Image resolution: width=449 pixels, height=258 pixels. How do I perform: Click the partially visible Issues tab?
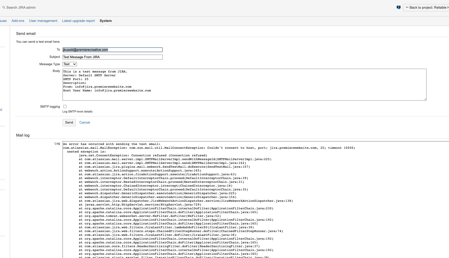[x=3, y=21]
